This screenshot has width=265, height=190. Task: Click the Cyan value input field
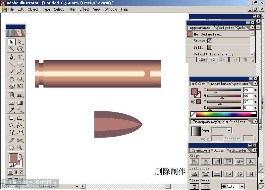[x=248, y=90]
